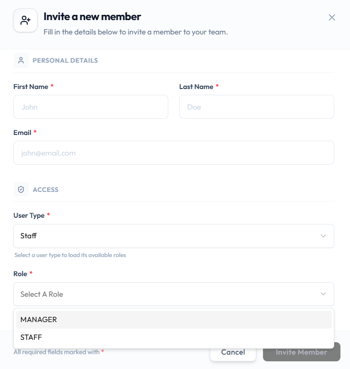Click the person icon beside Personal Details
350x369 pixels.
(x=21, y=60)
